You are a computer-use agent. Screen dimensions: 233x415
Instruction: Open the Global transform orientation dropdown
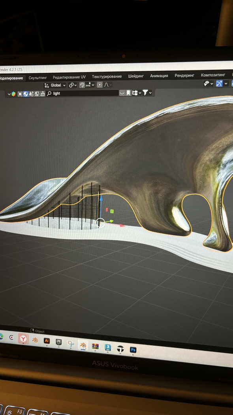[55, 85]
